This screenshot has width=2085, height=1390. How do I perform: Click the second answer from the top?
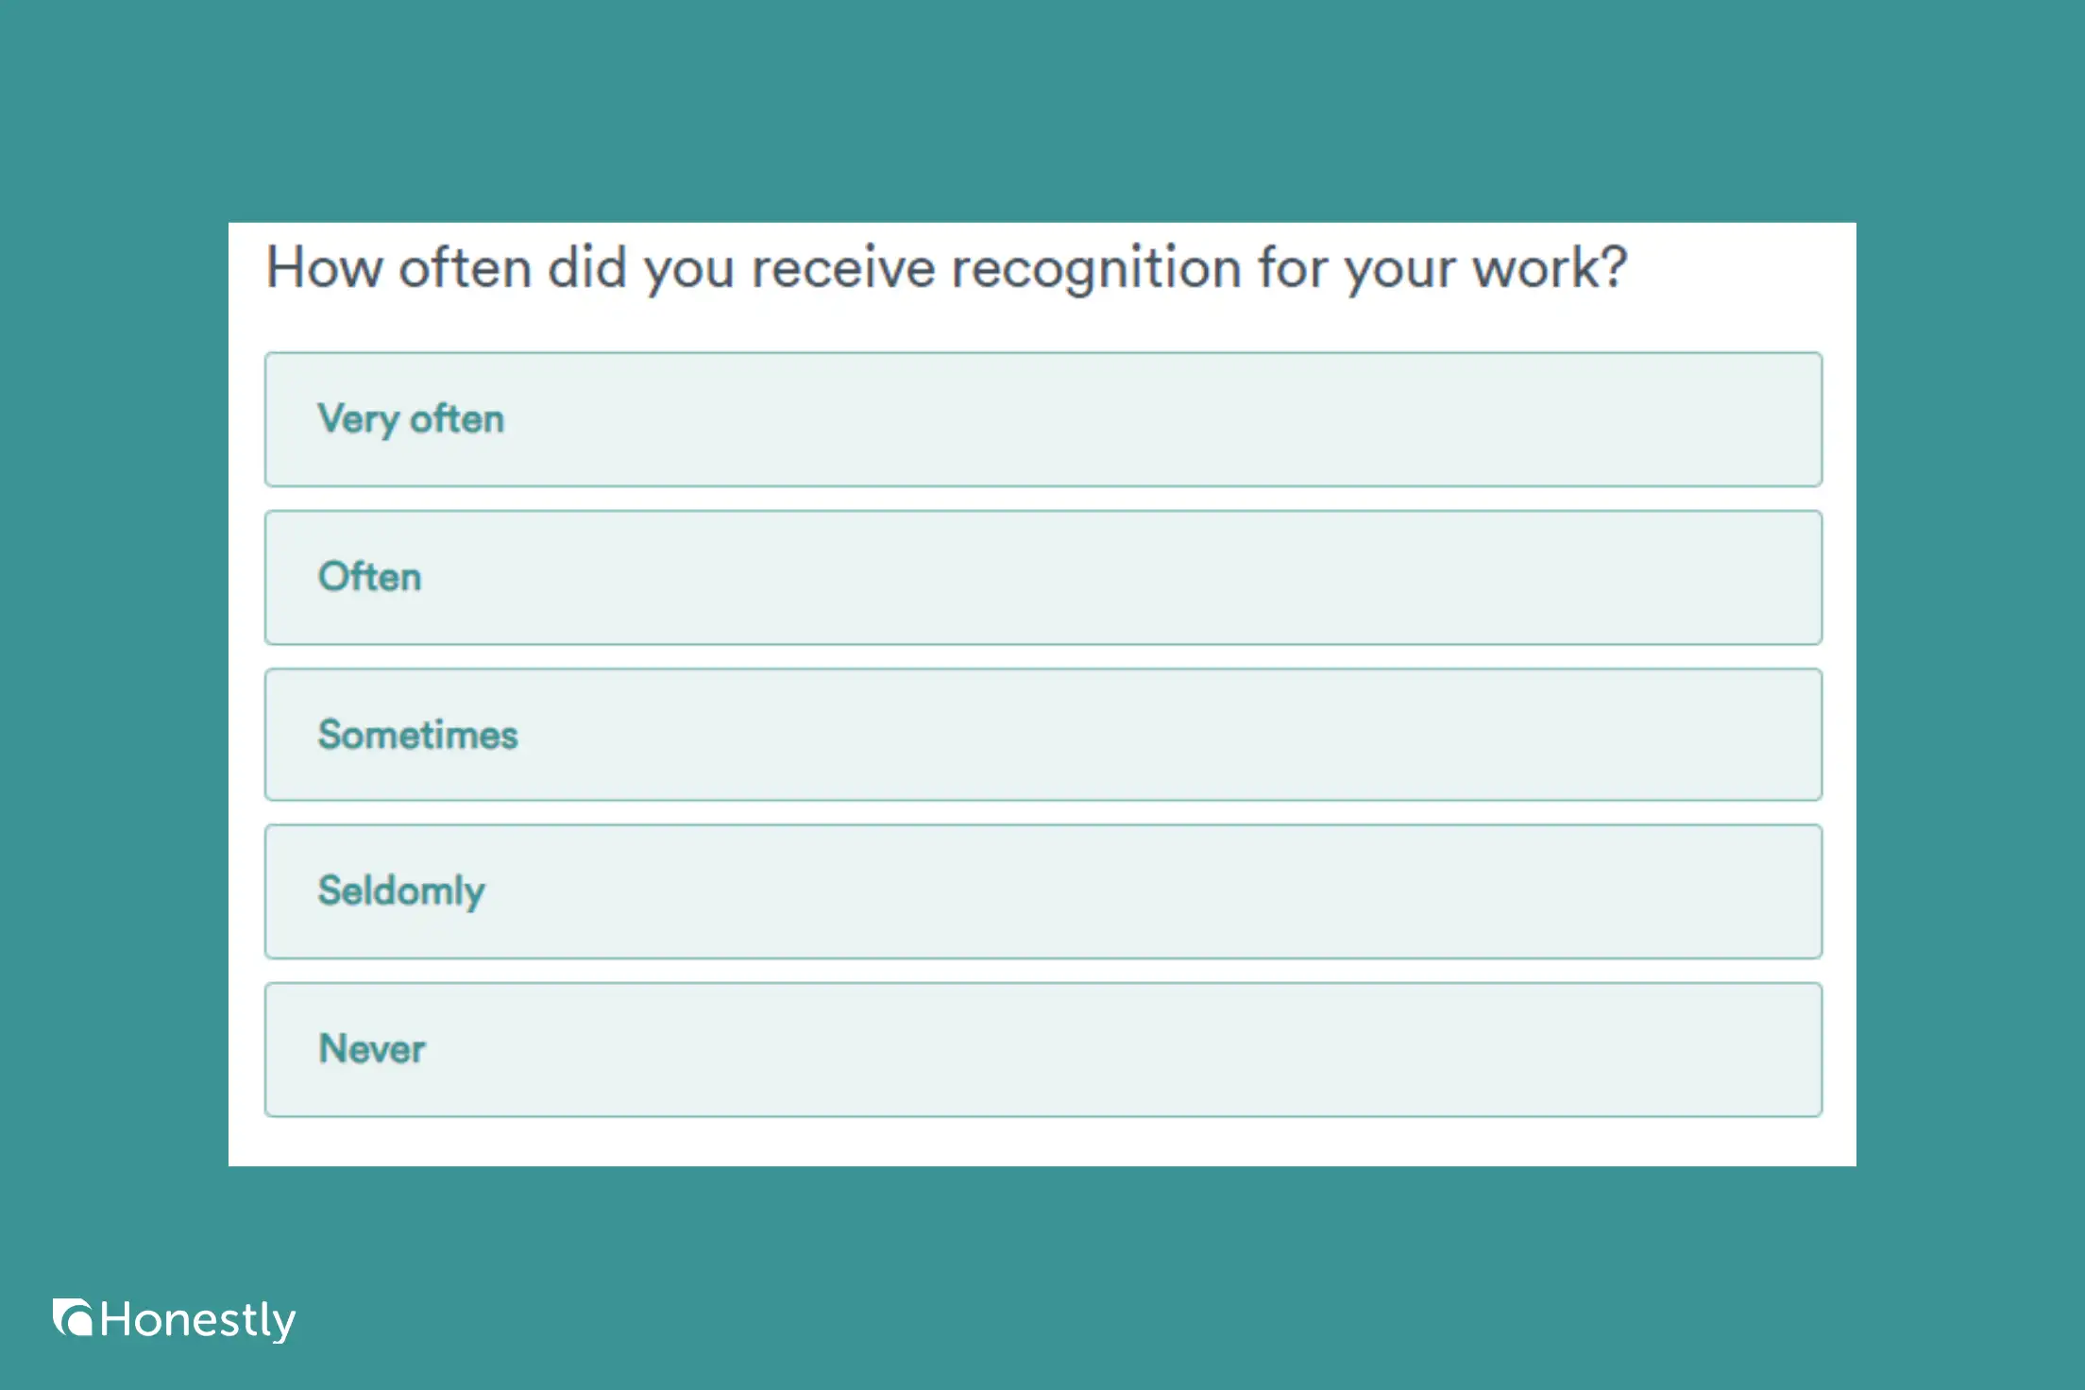pos(1042,577)
